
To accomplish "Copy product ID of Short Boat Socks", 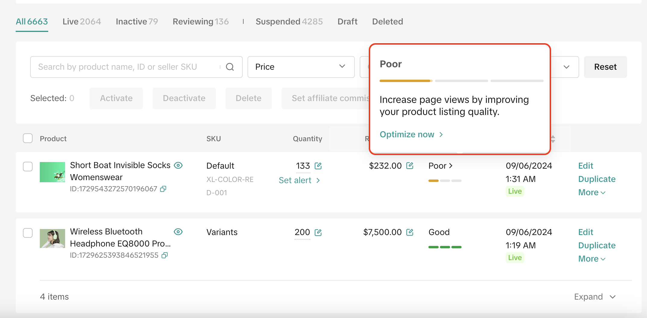I will click(x=163, y=189).
